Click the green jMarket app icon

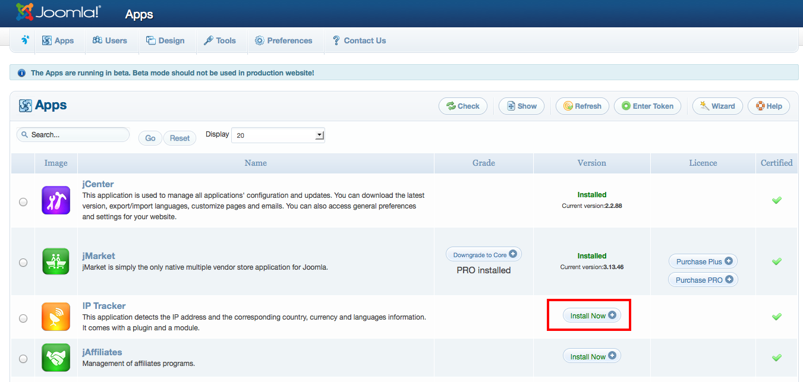[56, 261]
